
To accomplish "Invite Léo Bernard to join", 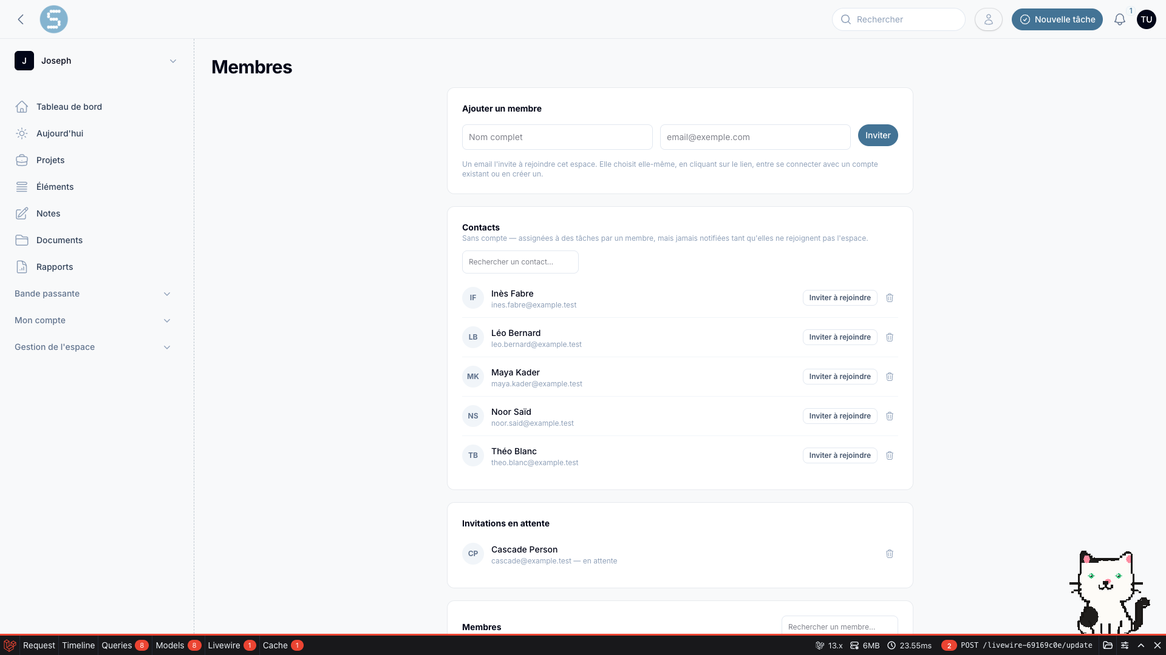I will 839,337.
